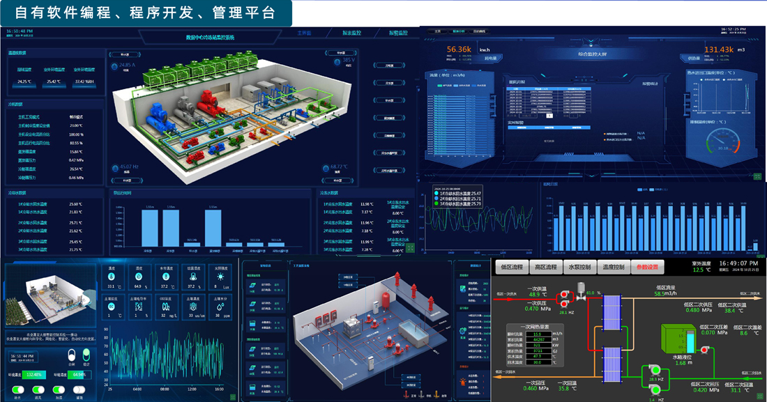Click the gauge icon beside 24.85 A

pyautogui.click(x=114, y=66)
